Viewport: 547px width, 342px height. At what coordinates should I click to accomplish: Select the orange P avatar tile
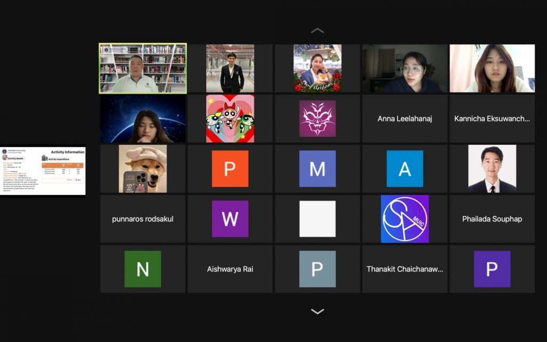(x=230, y=169)
